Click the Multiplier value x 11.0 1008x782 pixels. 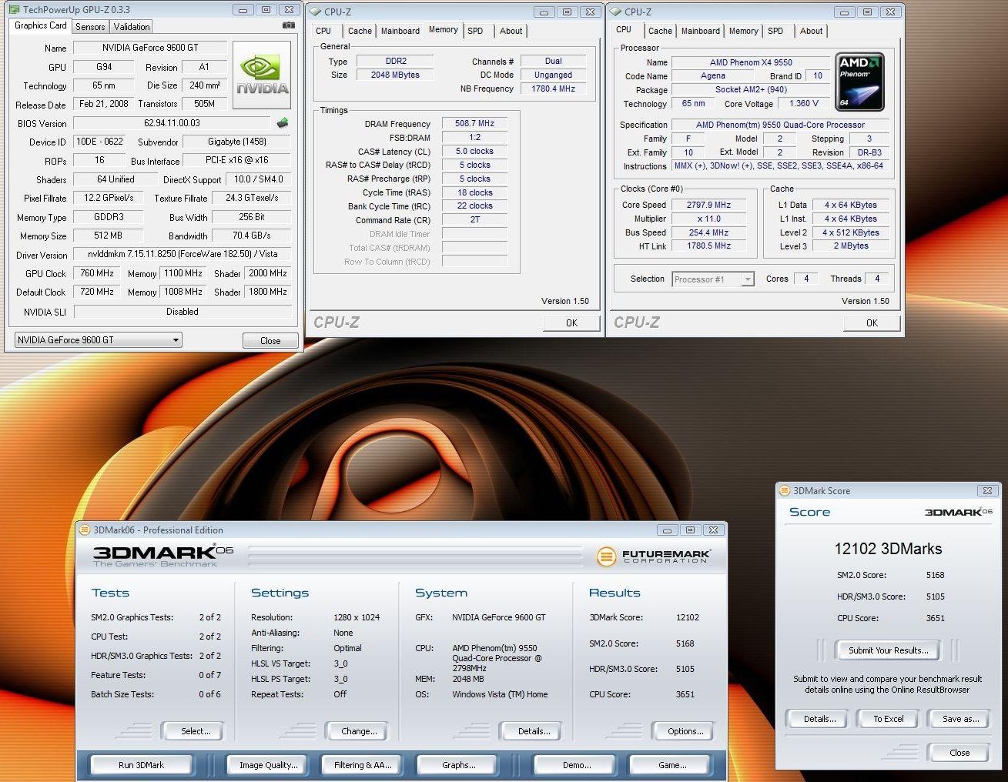tap(708, 219)
